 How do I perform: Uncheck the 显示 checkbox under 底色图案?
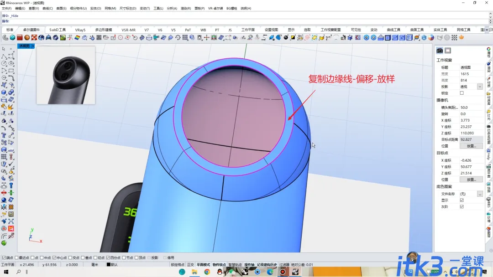(462, 200)
